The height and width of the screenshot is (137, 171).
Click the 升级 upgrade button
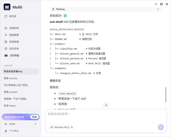coord(33,117)
